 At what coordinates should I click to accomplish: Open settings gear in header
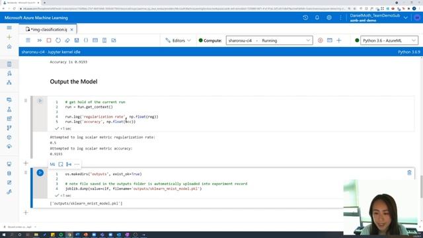[x=329, y=18]
